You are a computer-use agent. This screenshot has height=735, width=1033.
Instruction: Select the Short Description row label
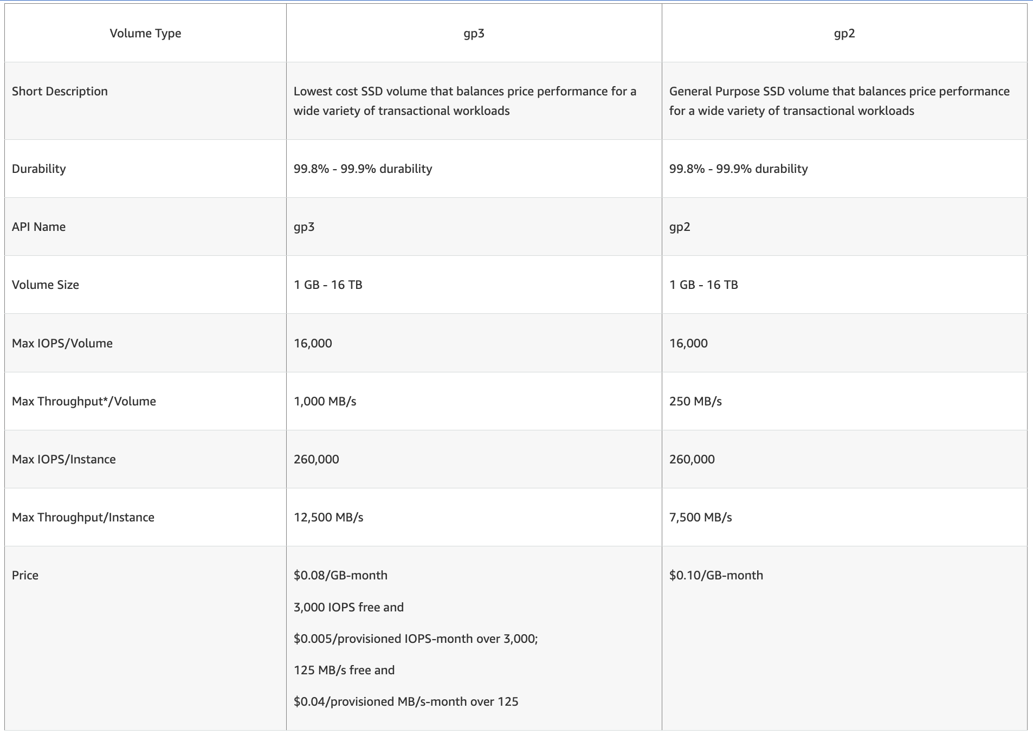pyautogui.click(x=60, y=91)
